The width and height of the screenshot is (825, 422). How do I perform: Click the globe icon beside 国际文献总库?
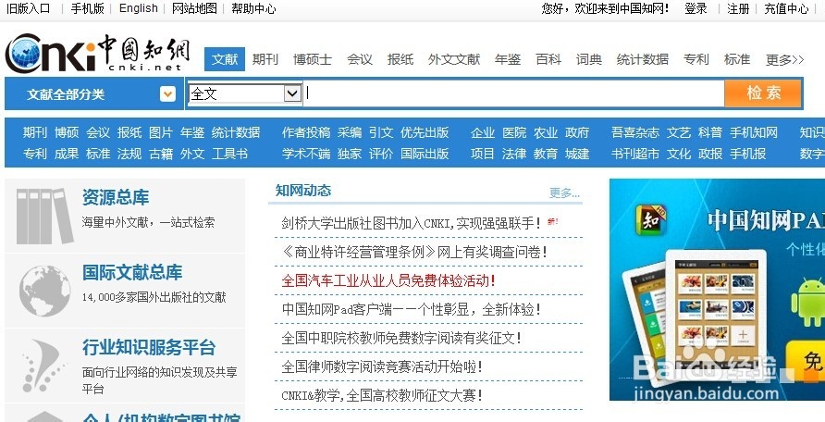click(44, 291)
